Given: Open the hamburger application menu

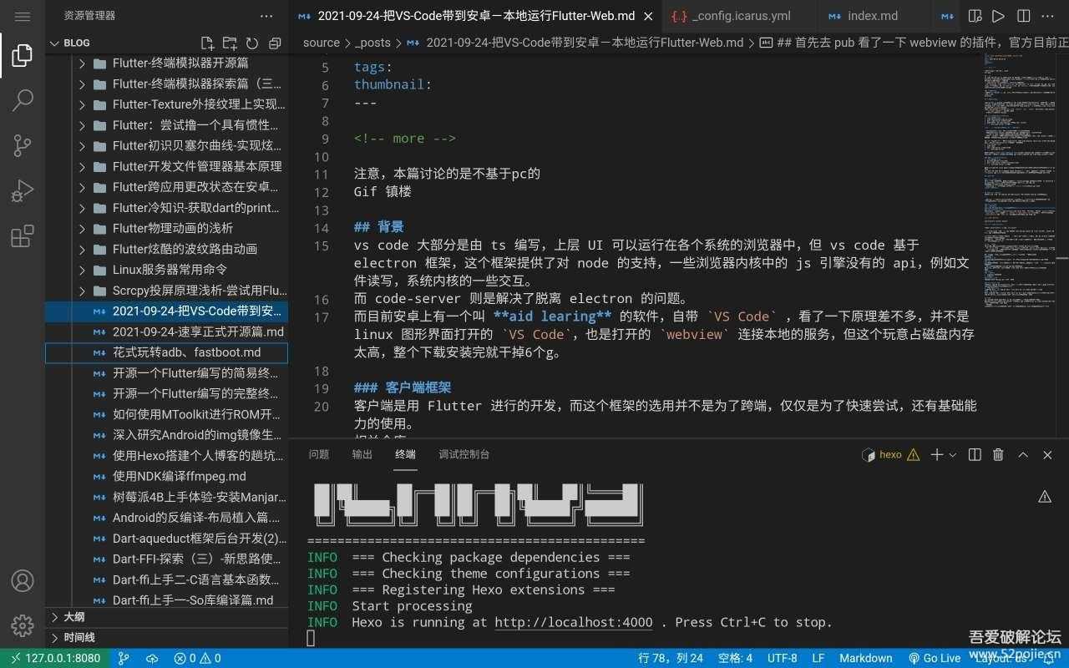Looking at the screenshot, I should [23, 16].
